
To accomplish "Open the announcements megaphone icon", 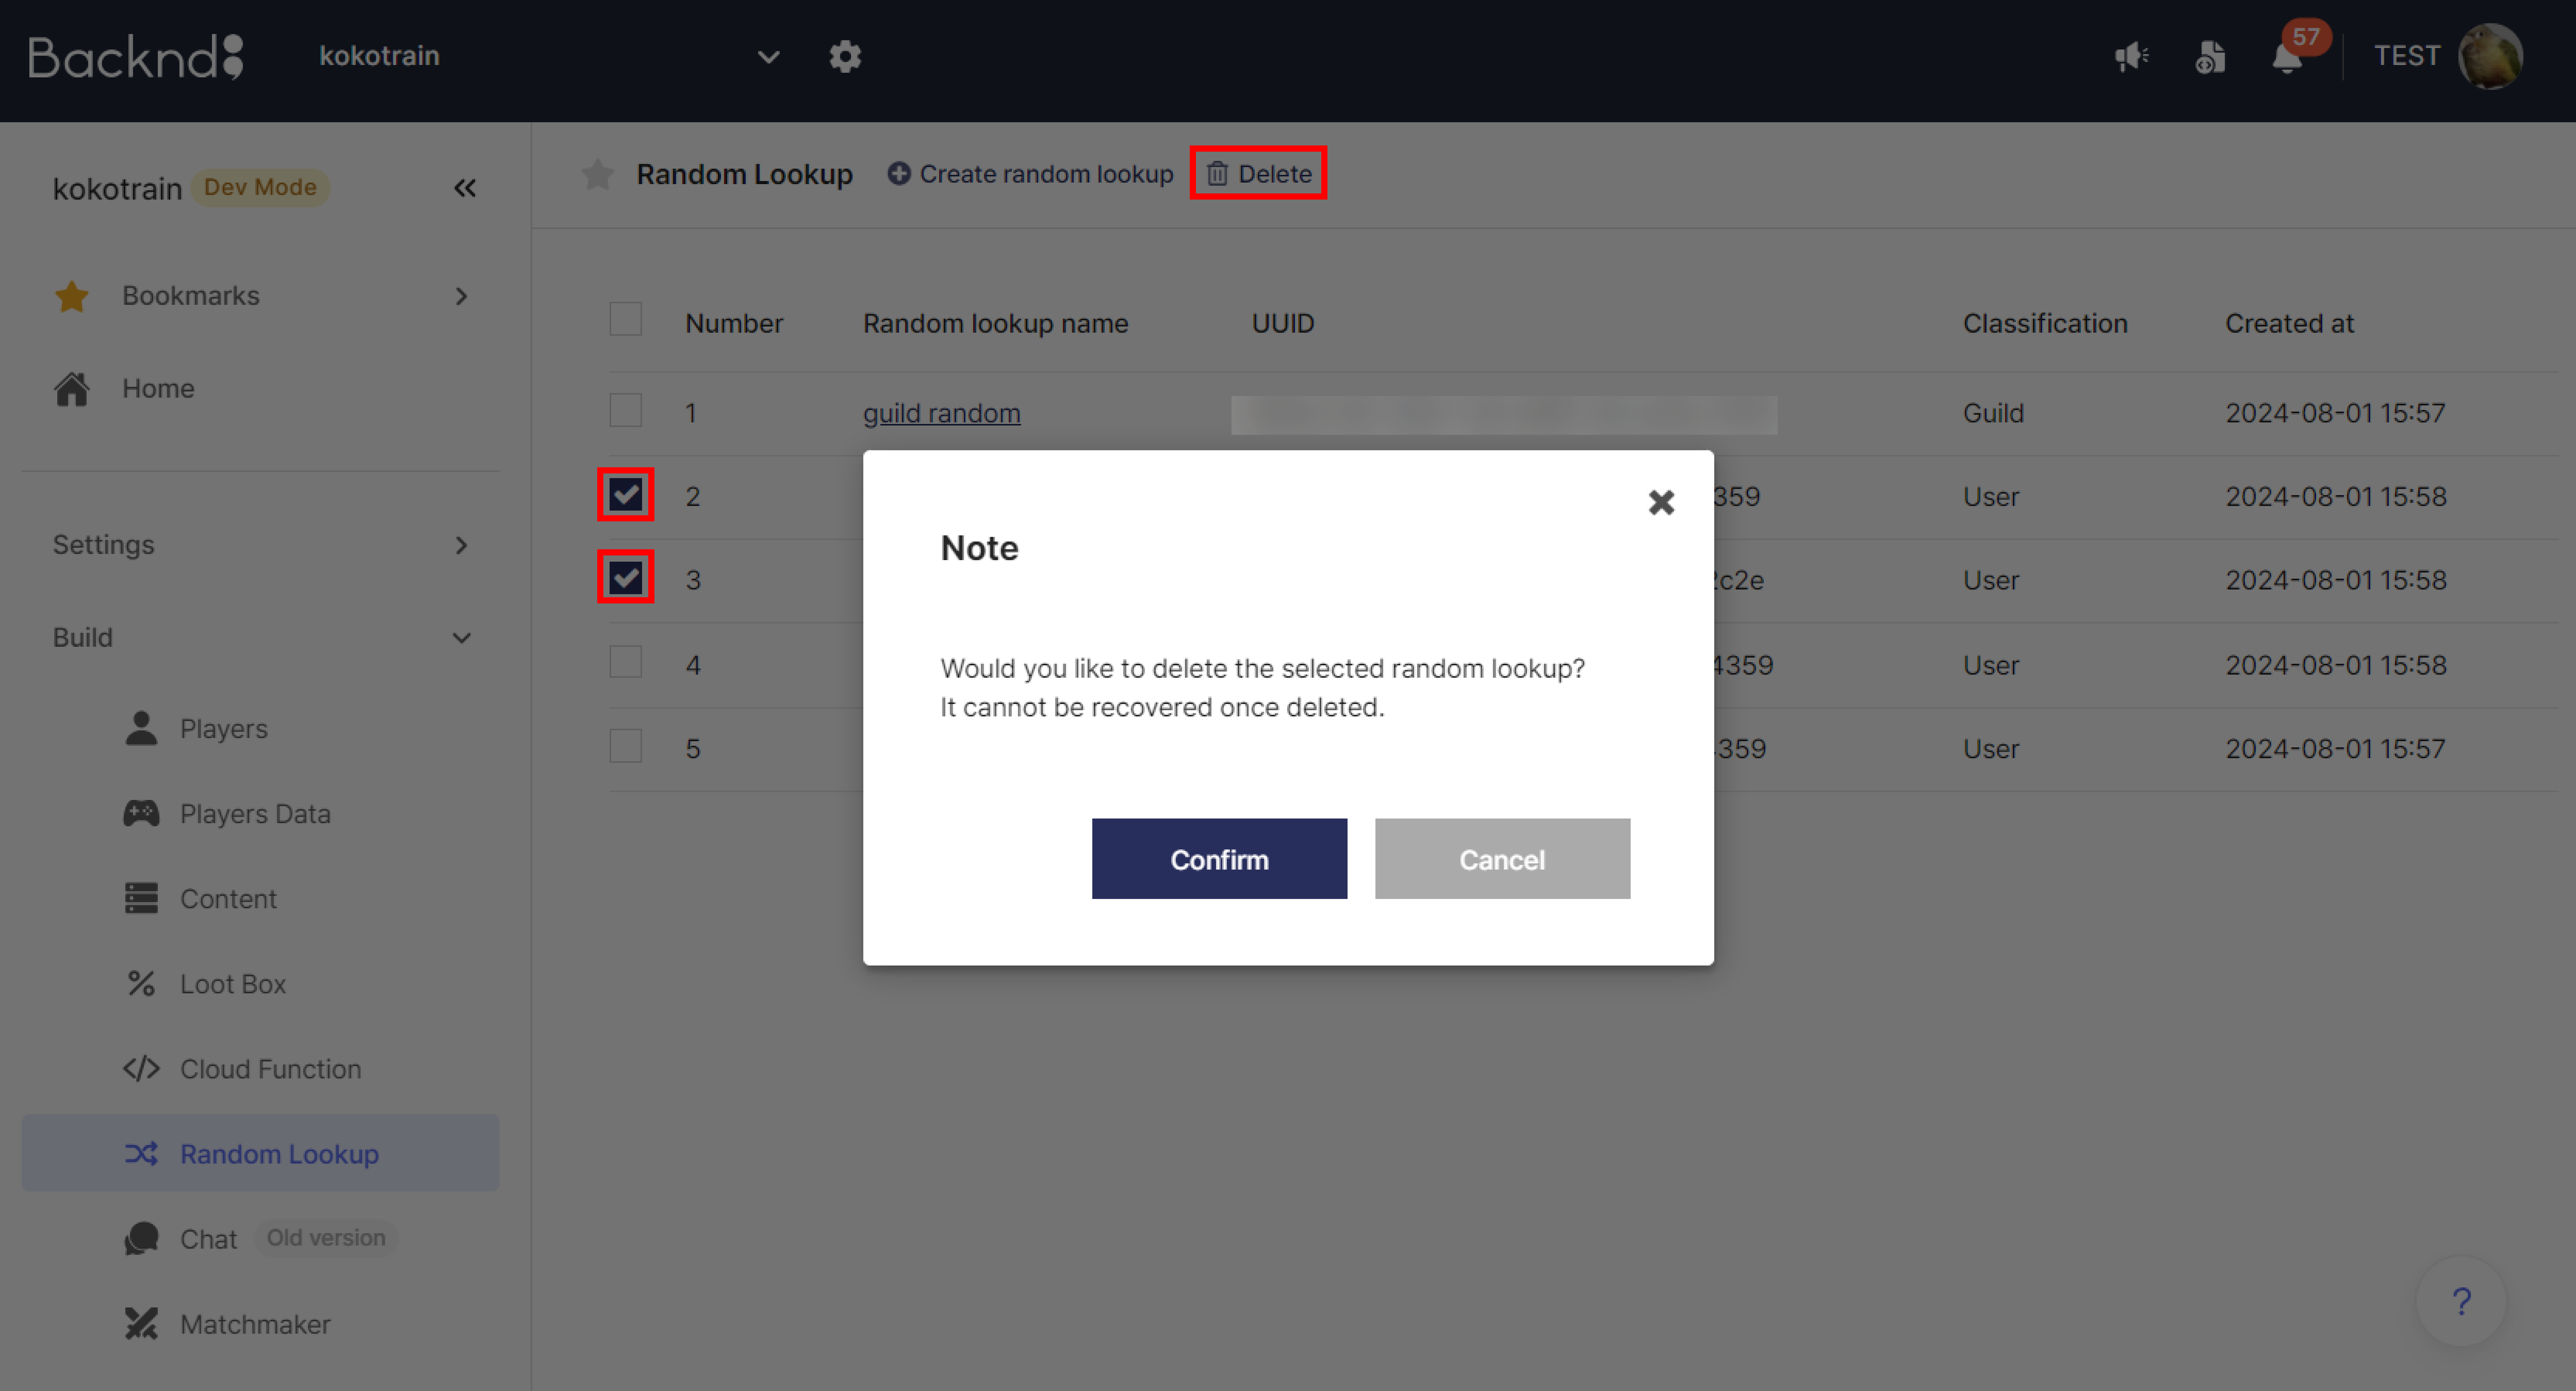I will click(2131, 56).
